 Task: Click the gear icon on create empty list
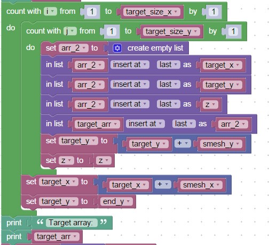pos(117,48)
